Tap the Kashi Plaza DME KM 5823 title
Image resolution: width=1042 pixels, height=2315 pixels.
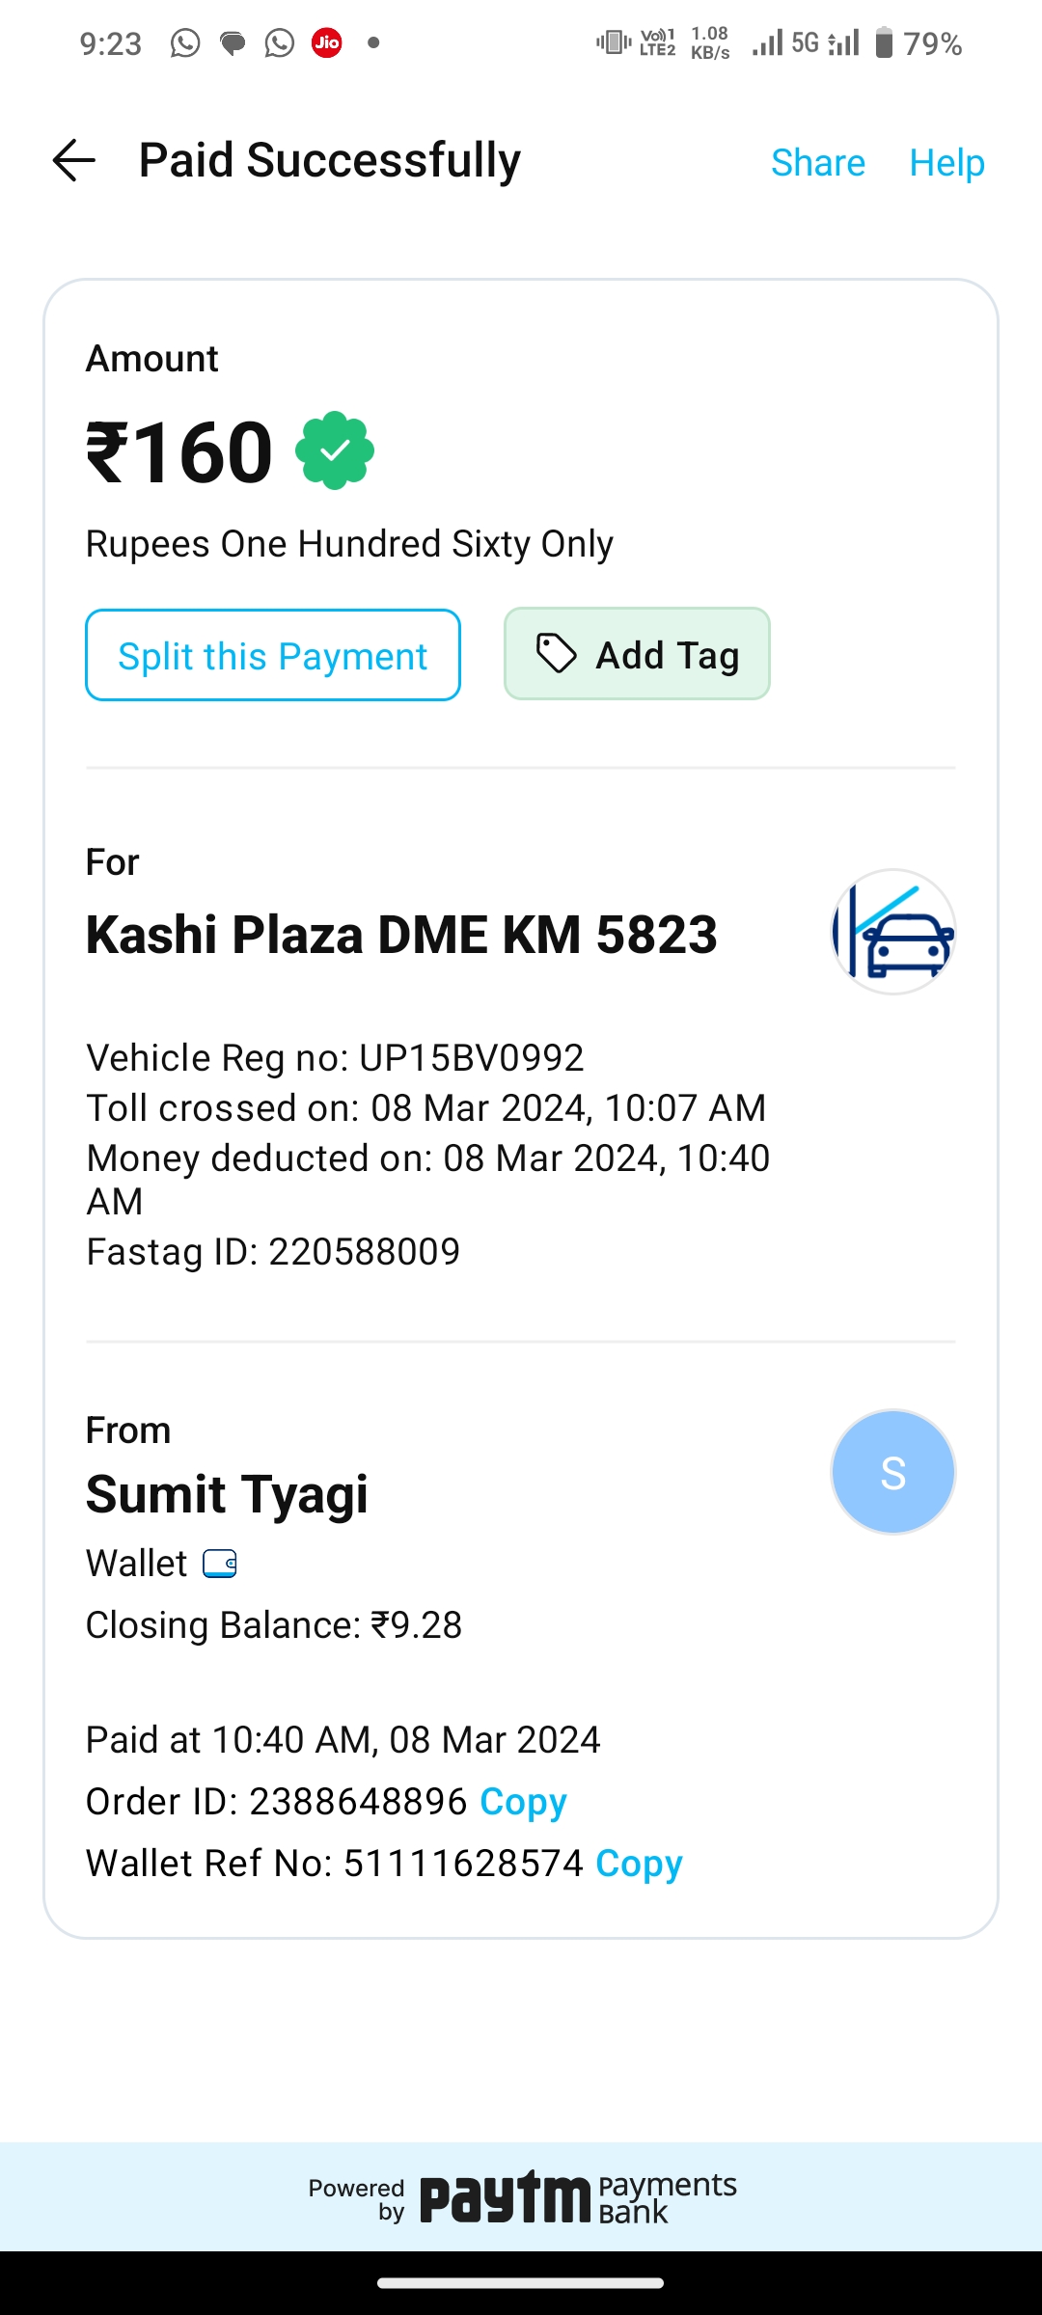pyautogui.click(x=401, y=935)
